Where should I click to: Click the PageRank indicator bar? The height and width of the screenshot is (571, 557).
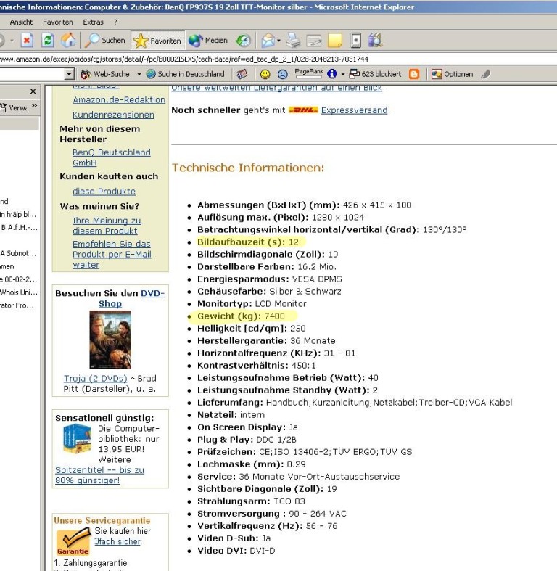[309, 73]
